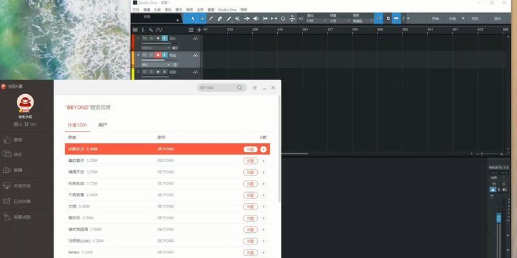This screenshot has width=517, height=258.
Task: Open the timebase 小节 dropdown
Action: click(340, 21)
